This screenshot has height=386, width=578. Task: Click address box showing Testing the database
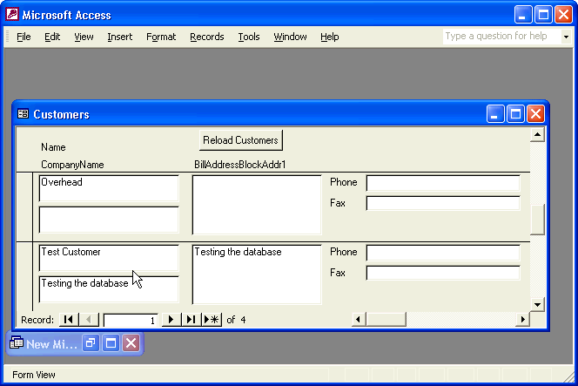(257, 274)
